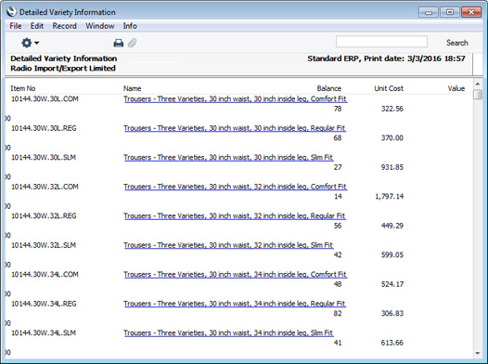Click balance value 27

pos(338,167)
